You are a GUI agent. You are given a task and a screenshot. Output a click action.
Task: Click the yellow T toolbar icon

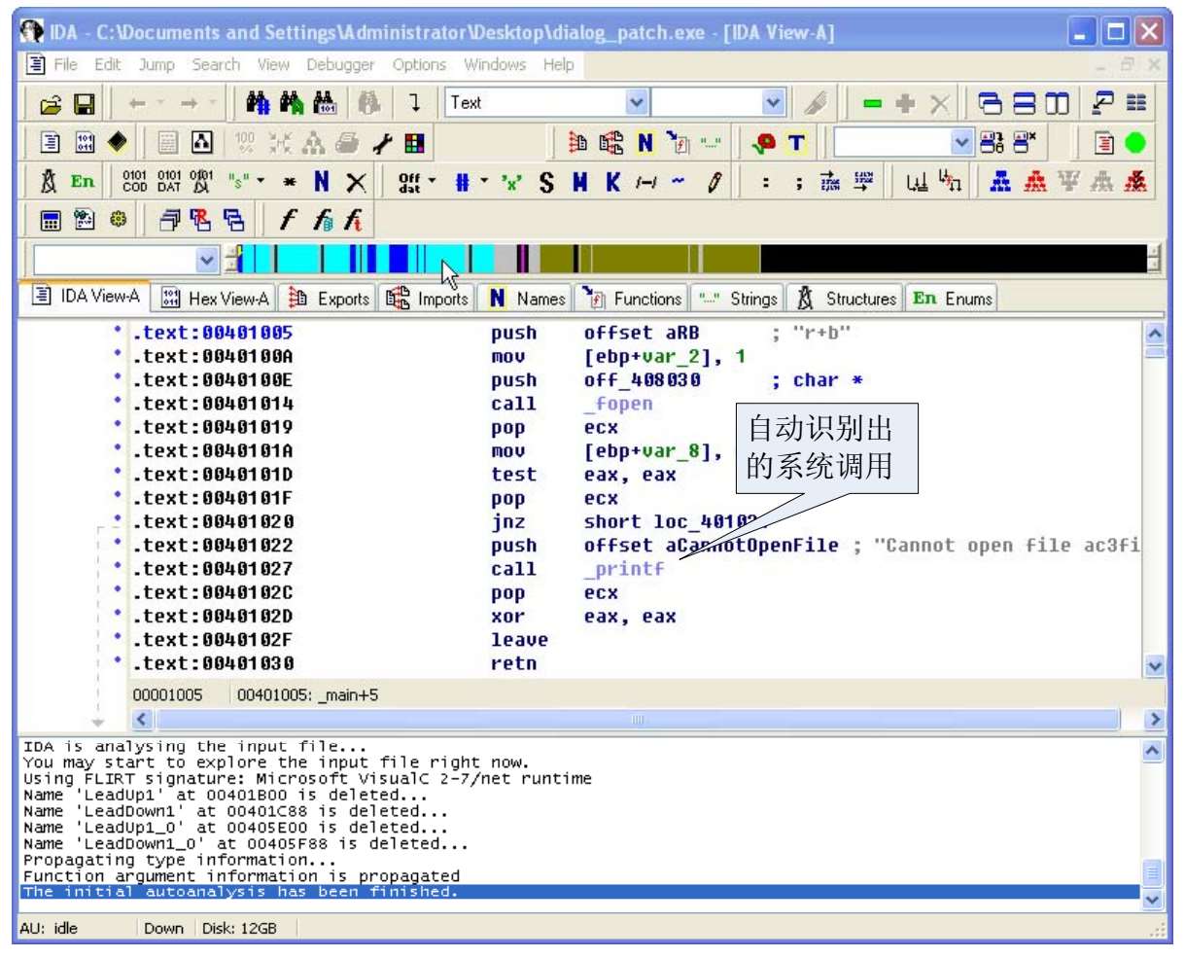click(797, 144)
